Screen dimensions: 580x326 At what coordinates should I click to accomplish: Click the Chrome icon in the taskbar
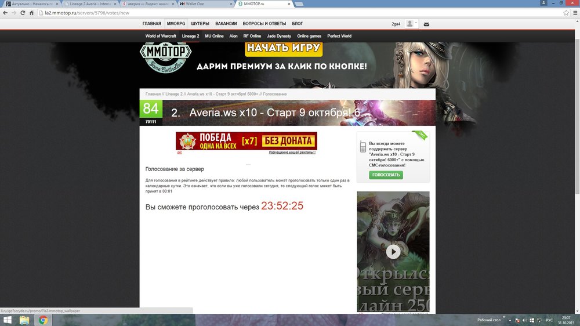point(43,320)
